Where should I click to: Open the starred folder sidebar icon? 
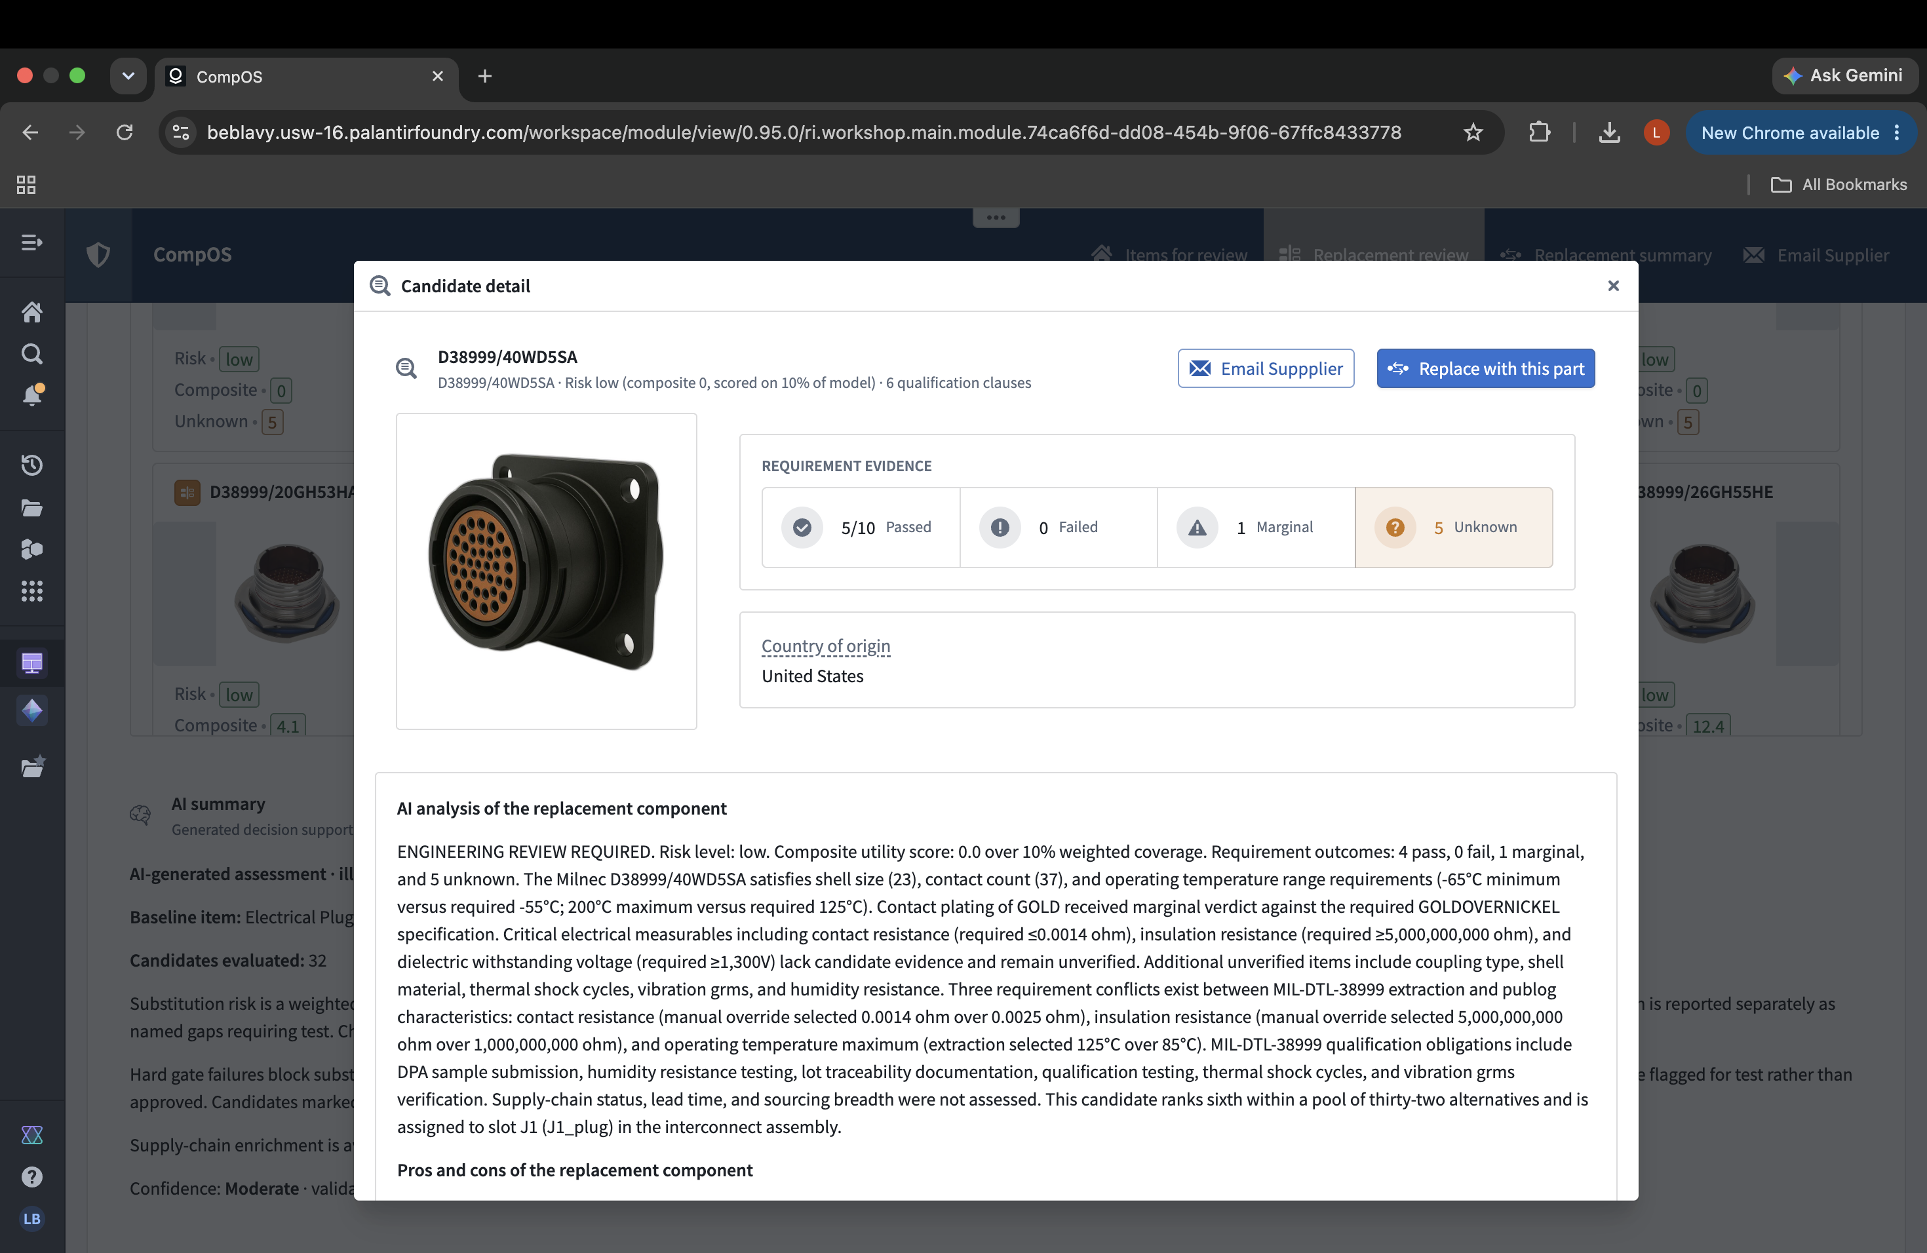[32, 767]
